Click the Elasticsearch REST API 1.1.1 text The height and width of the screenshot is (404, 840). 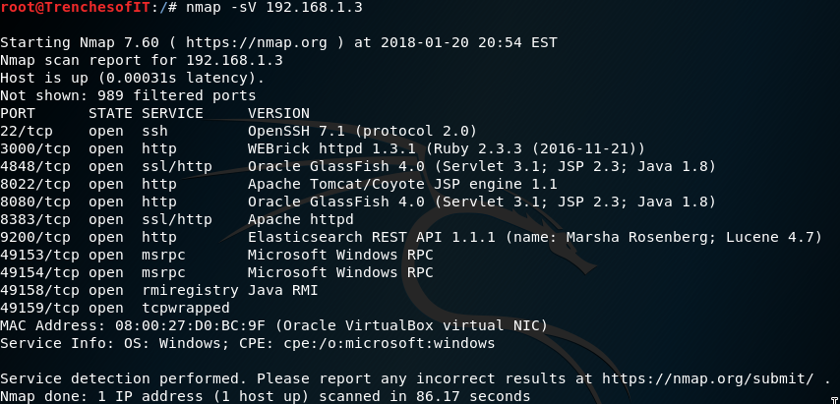371,237
